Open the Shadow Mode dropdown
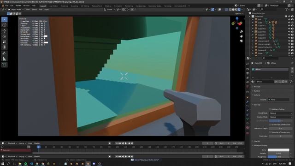This screenshot has height=166, width=295. (281, 117)
